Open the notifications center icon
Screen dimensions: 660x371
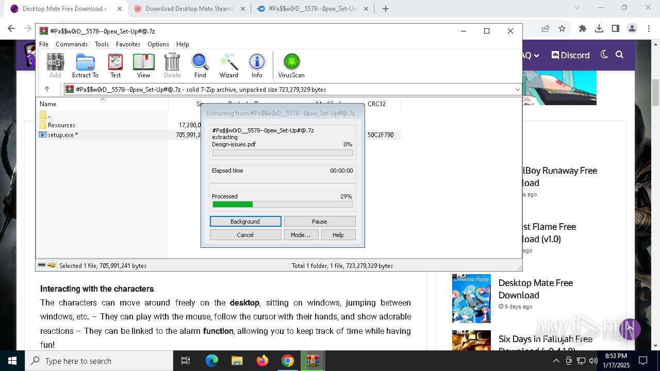pos(643,361)
